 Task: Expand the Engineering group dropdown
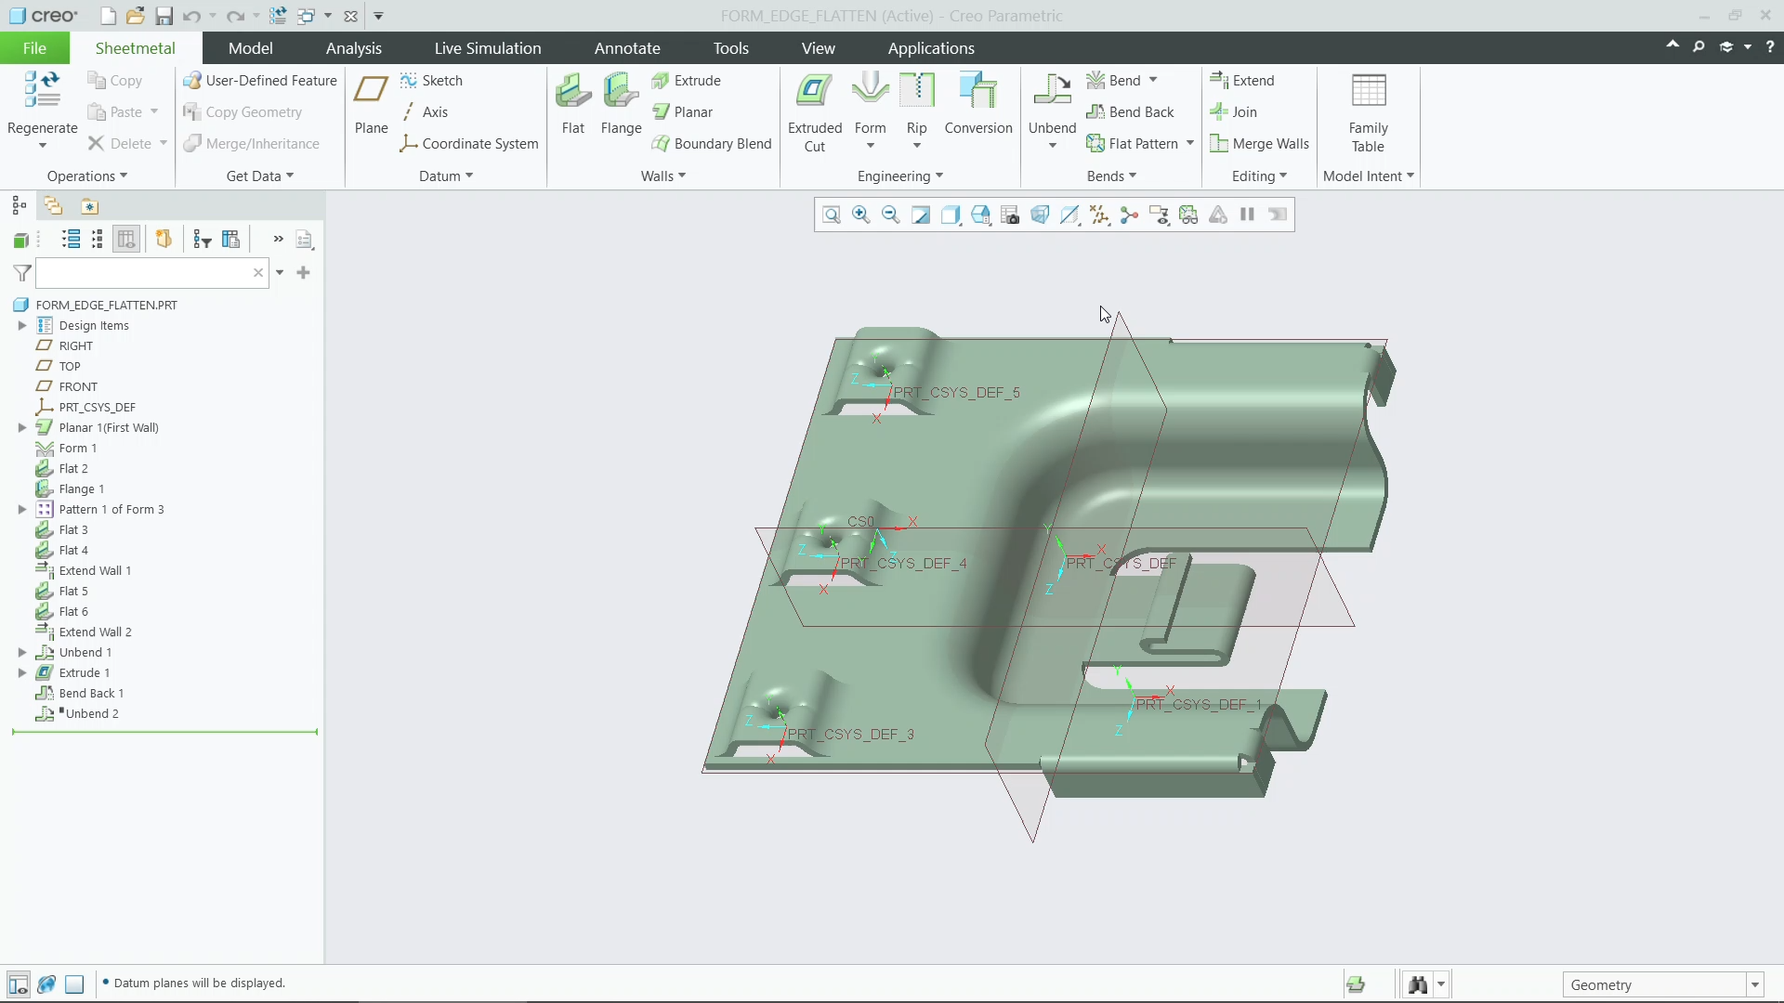click(x=900, y=176)
